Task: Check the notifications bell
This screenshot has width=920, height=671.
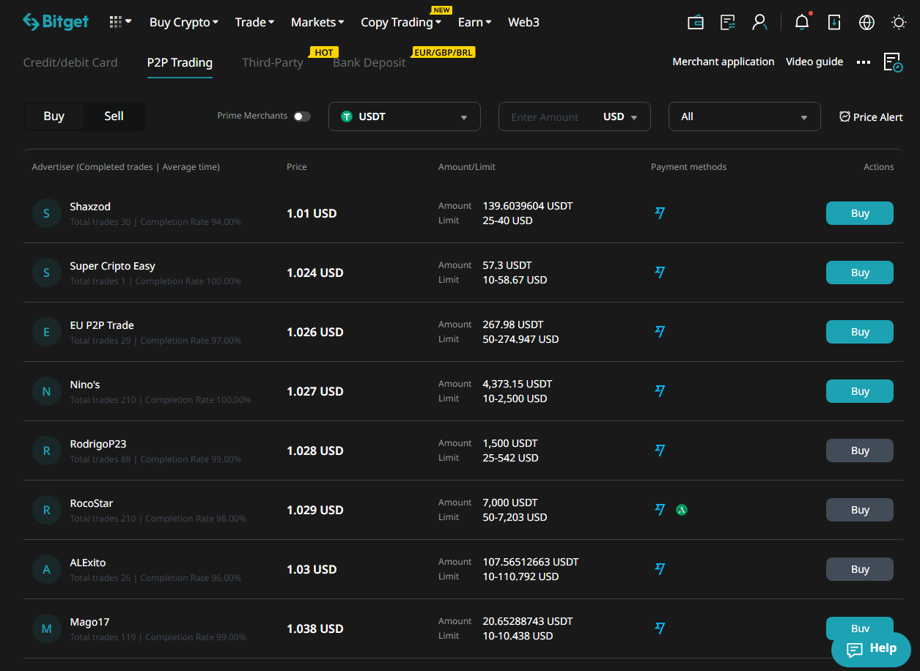Action: coord(802,22)
